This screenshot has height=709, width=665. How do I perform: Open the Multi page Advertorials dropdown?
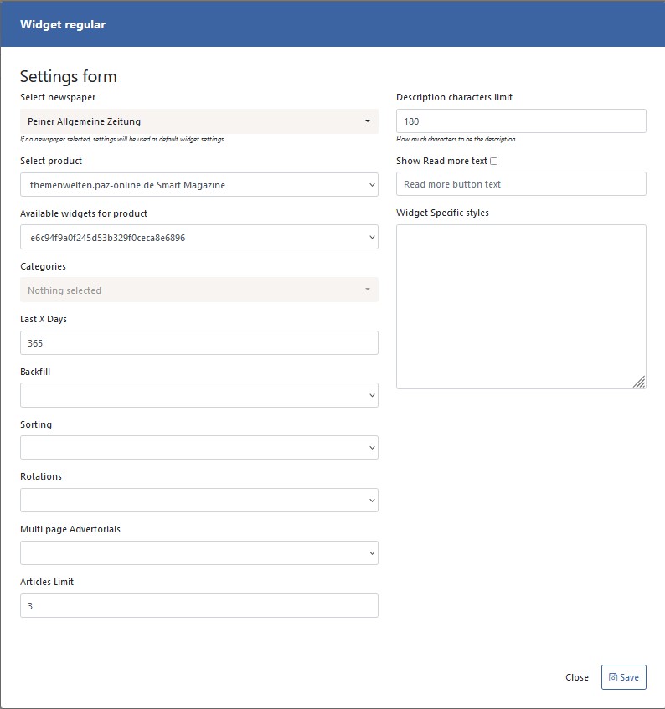(199, 552)
